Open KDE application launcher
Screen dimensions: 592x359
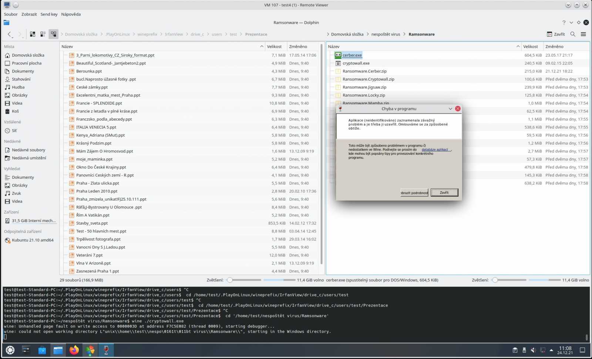pos(10,350)
